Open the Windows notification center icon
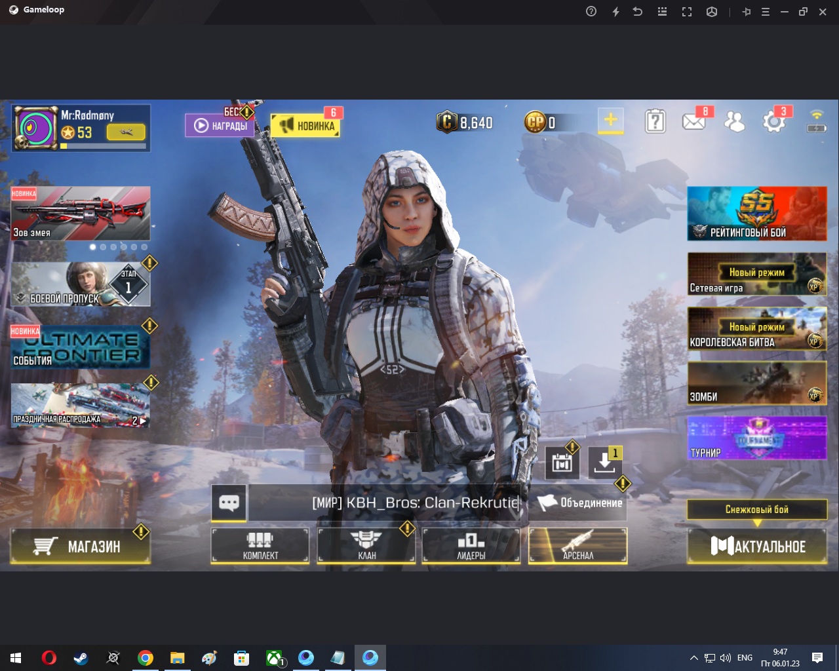The image size is (839, 671). (x=817, y=658)
